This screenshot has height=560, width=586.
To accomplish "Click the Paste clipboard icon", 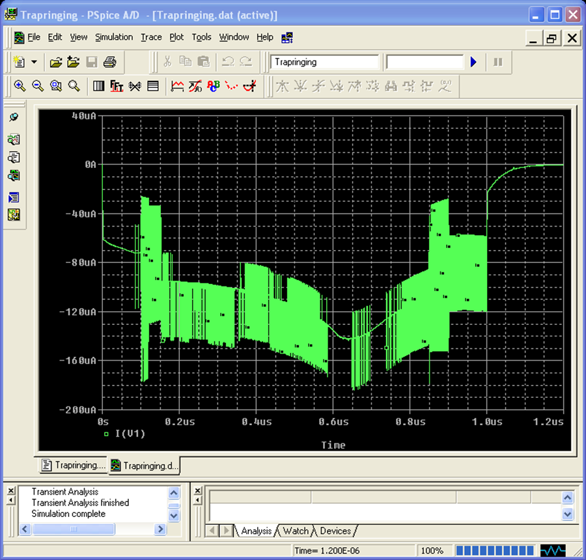I will pos(203,61).
